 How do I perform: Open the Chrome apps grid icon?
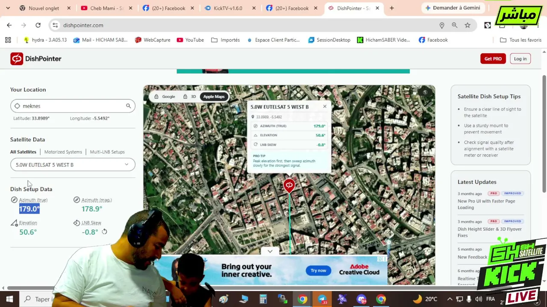[x=8, y=40]
